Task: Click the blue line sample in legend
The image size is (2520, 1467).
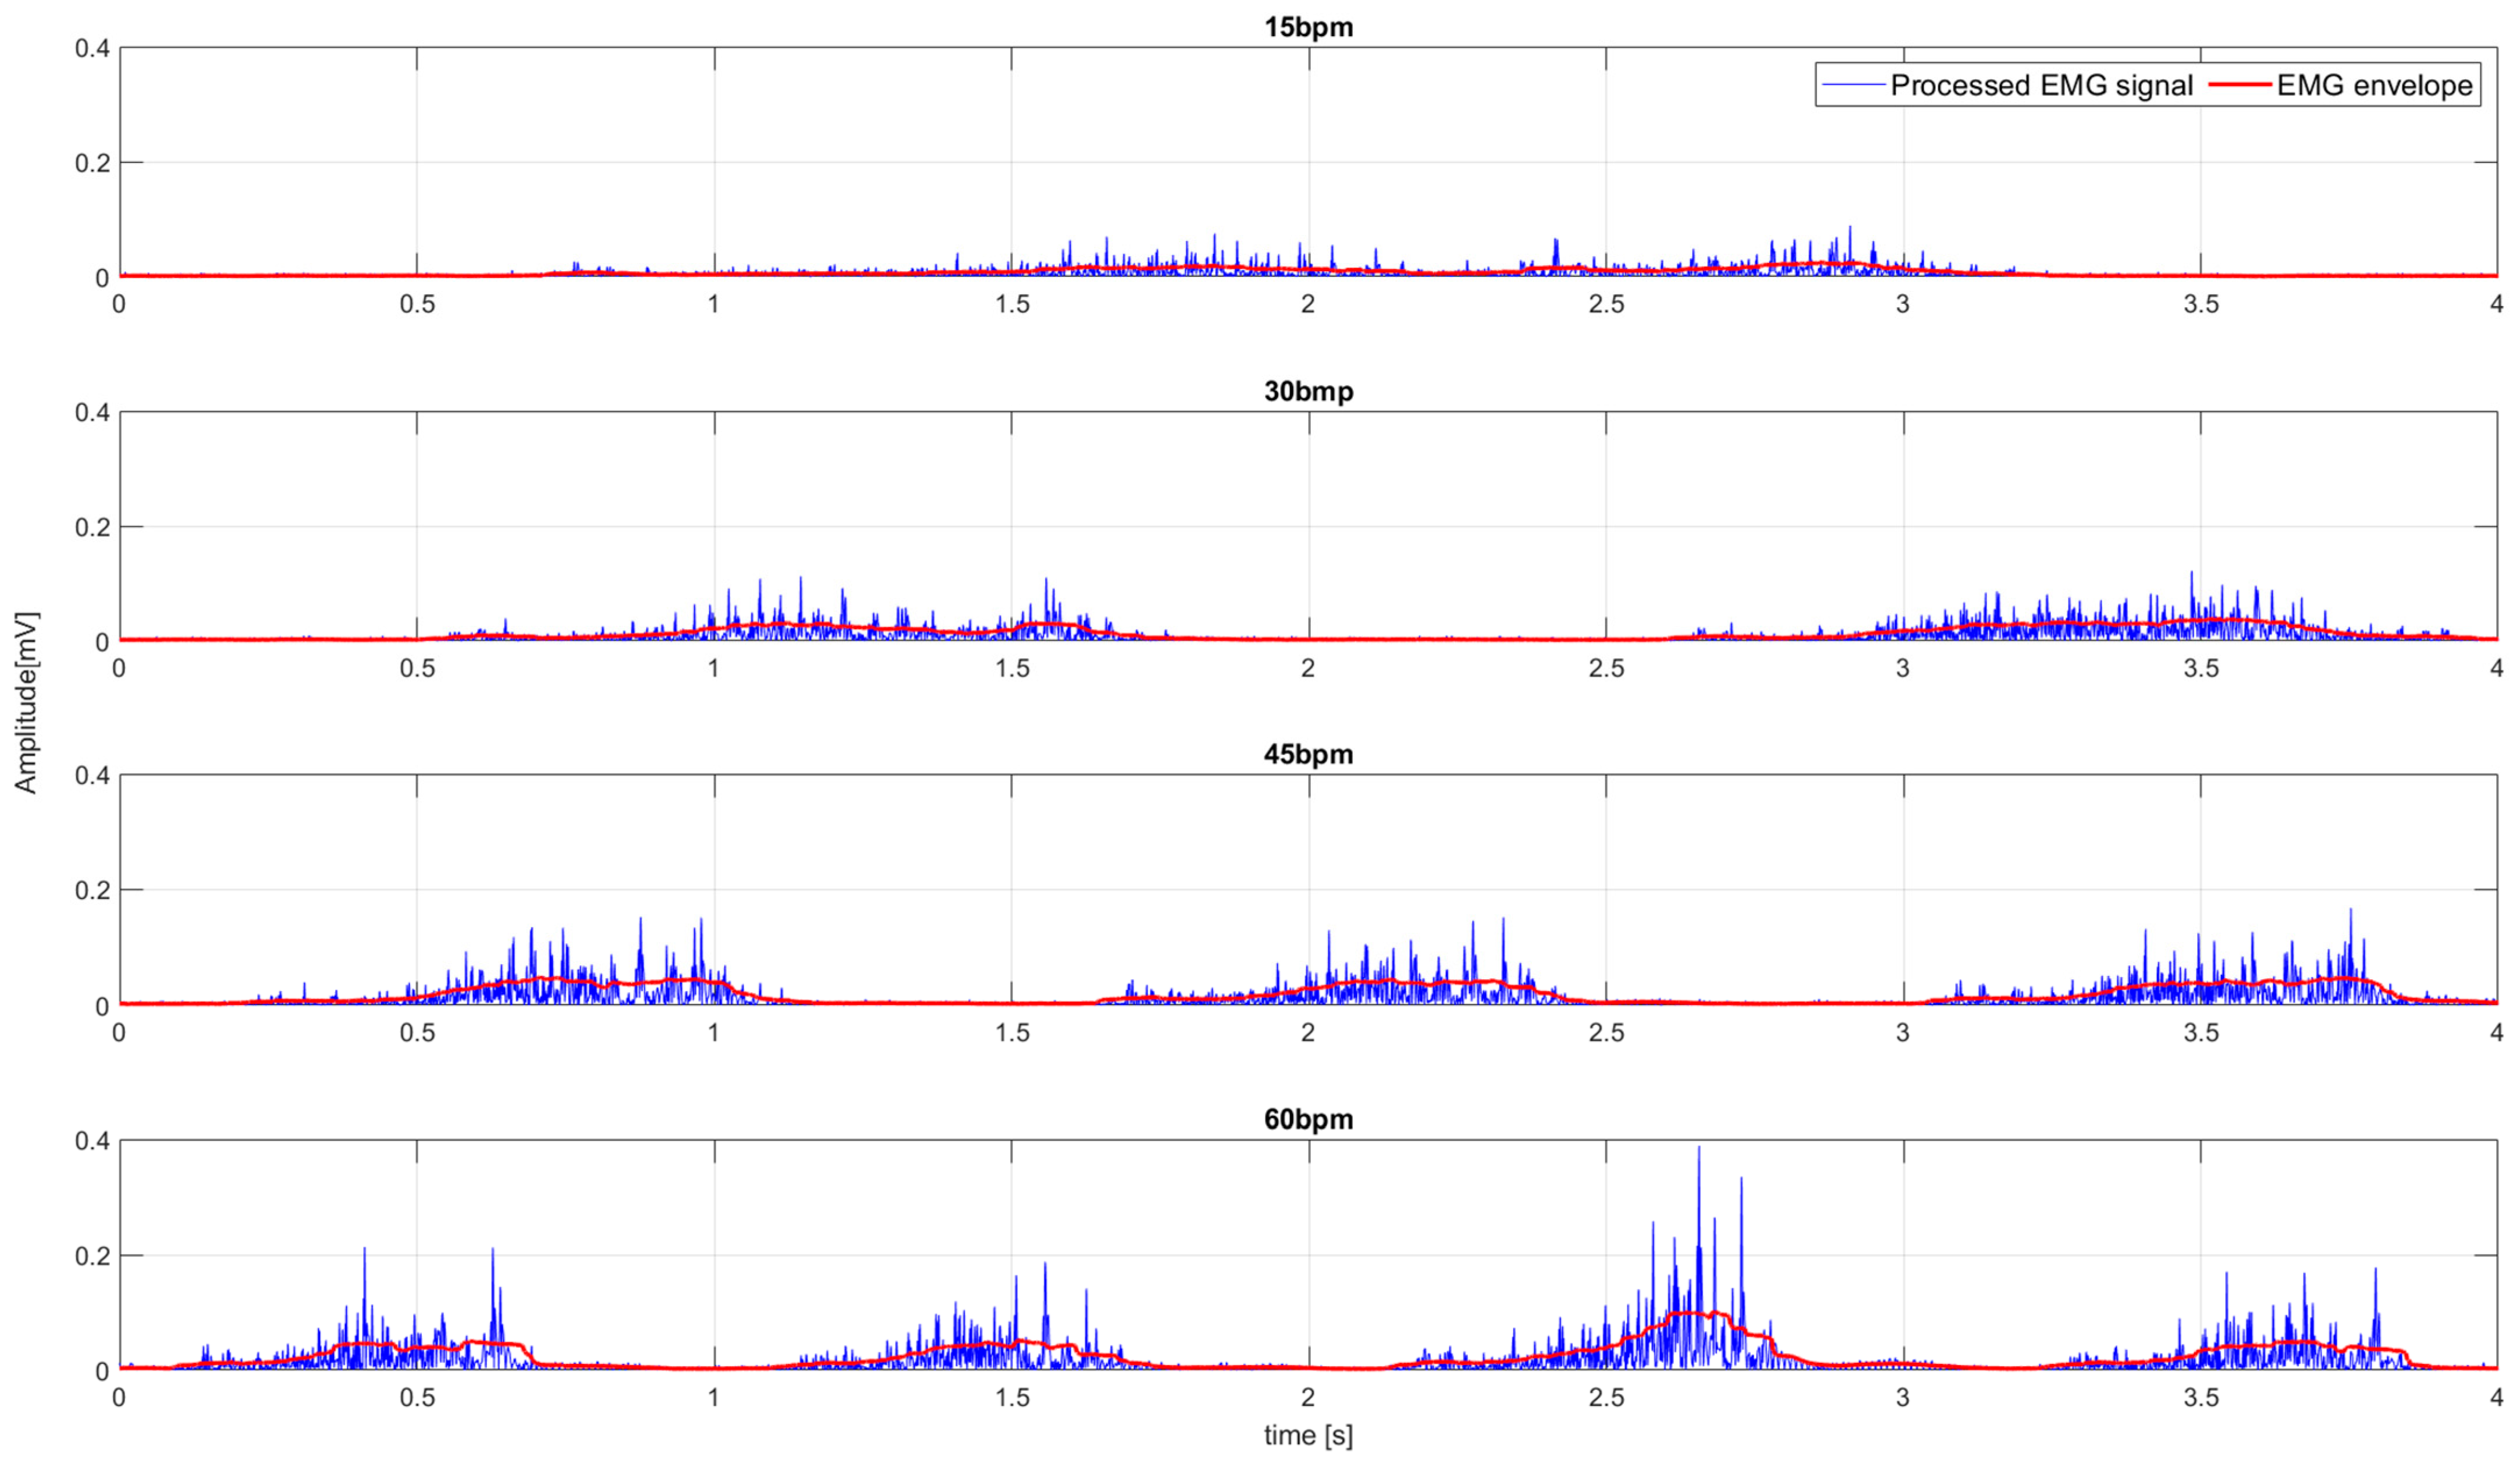Action: pyautogui.click(x=1853, y=85)
